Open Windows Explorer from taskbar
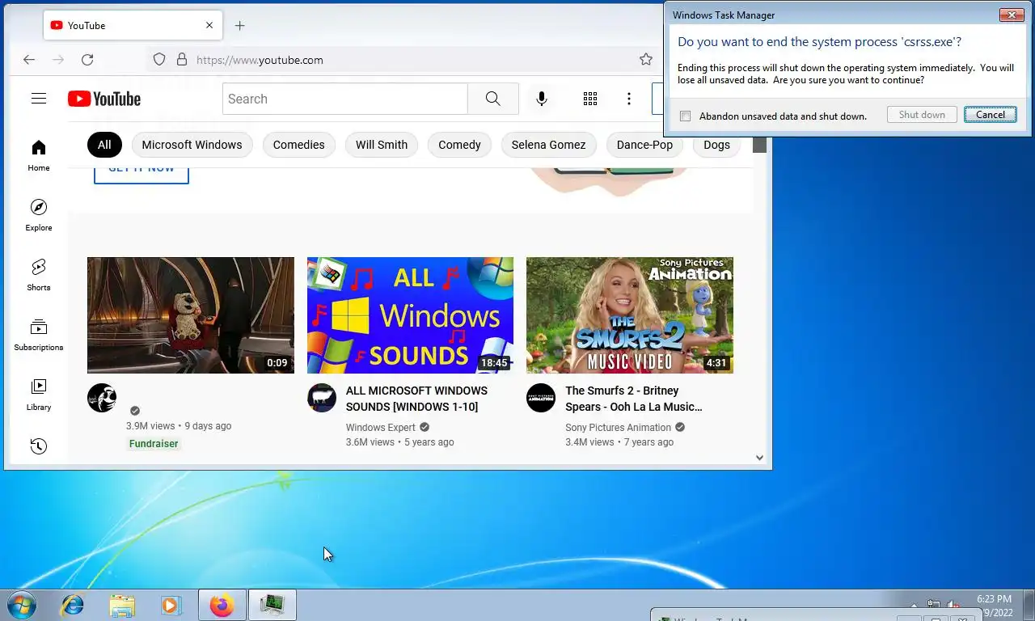Screen dimensions: 1035x621 [x=122, y=605]
